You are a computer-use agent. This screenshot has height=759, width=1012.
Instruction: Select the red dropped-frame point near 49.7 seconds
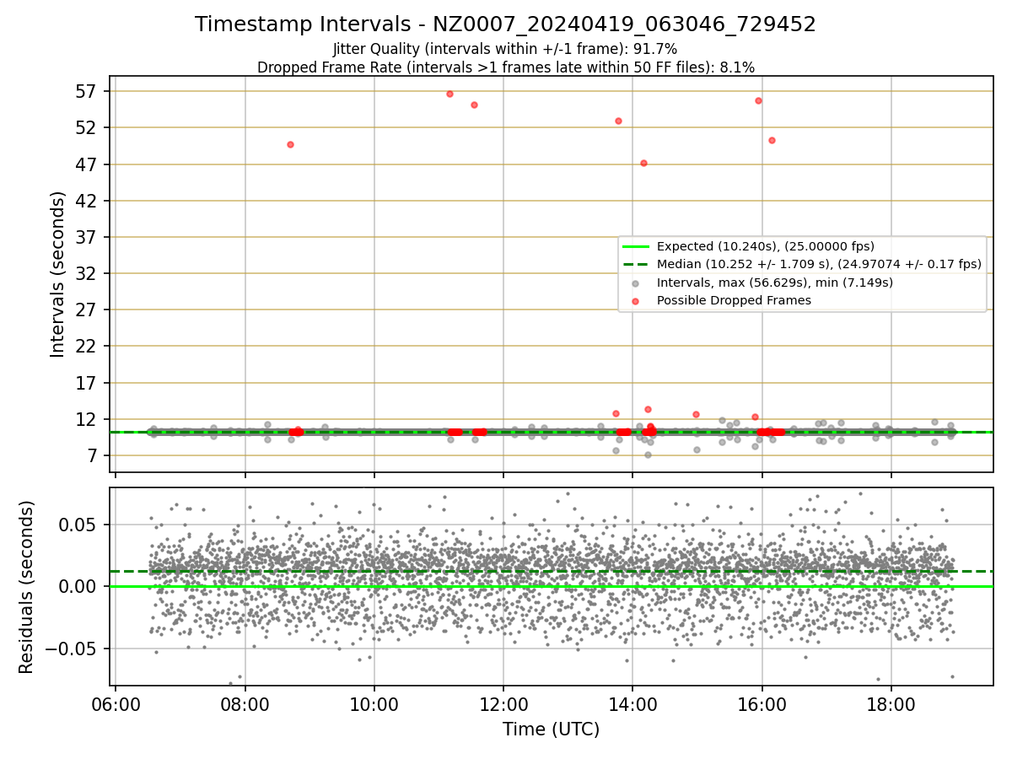pyautogui.click(x=290, y=144)
